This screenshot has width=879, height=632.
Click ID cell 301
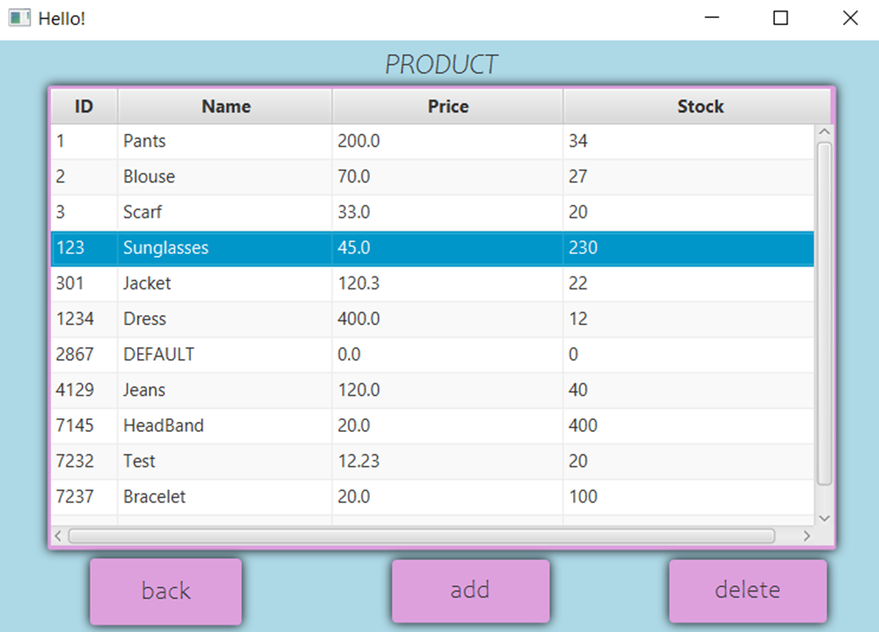(84, 284)
